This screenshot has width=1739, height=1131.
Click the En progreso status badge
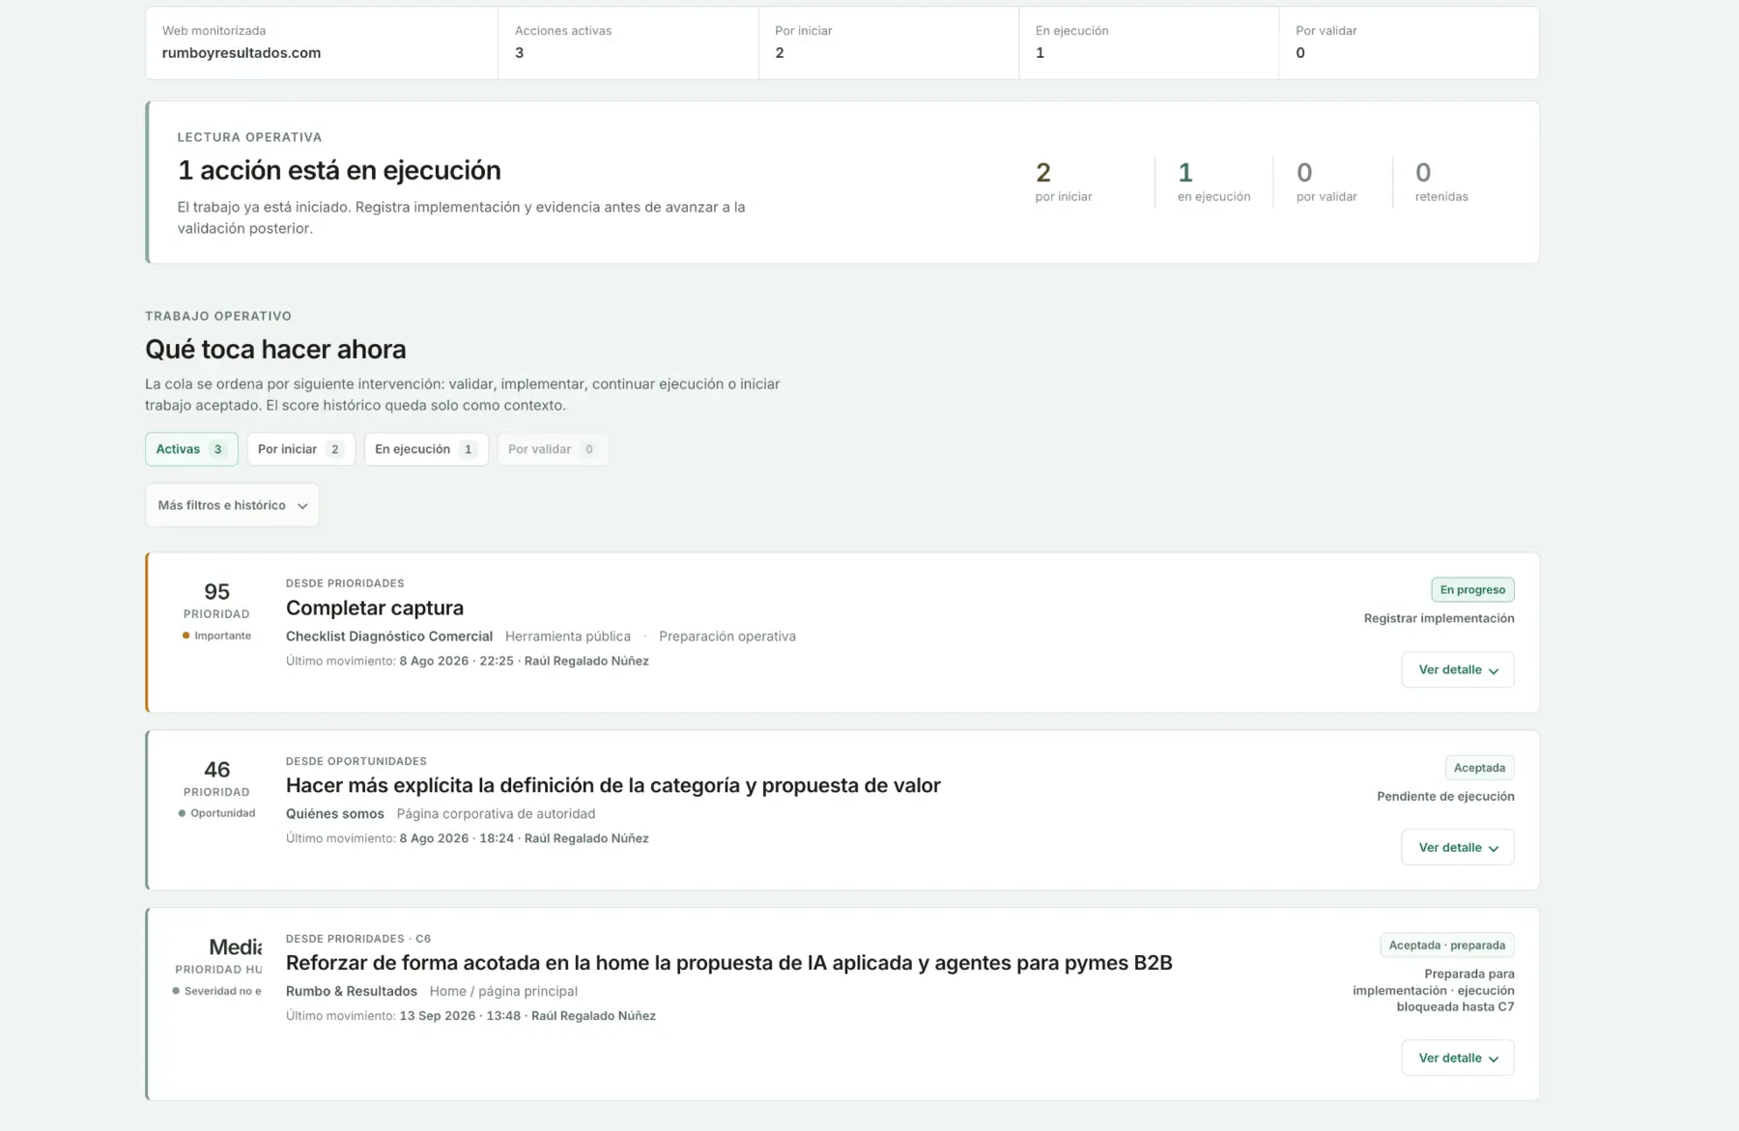[x=1472, y=589]
